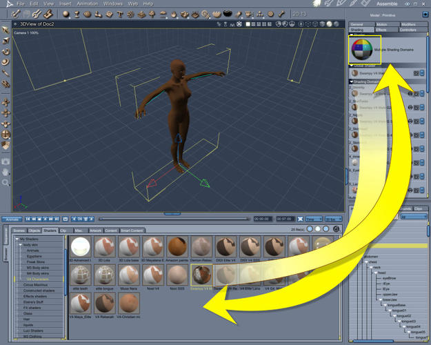Open the Insert menu
Screen dimensions: 431x345
(66, 4)
